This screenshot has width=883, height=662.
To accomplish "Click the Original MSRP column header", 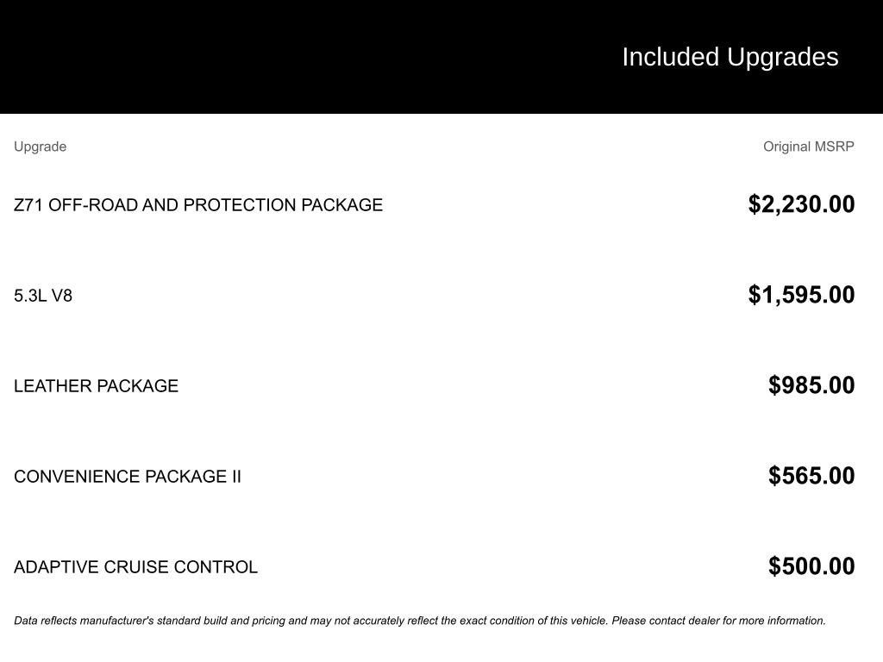I will [808, 147].
